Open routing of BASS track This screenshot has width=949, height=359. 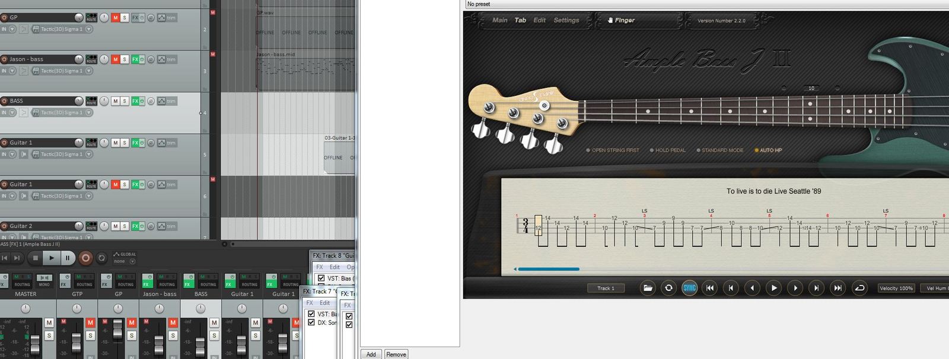pos(91,101)
